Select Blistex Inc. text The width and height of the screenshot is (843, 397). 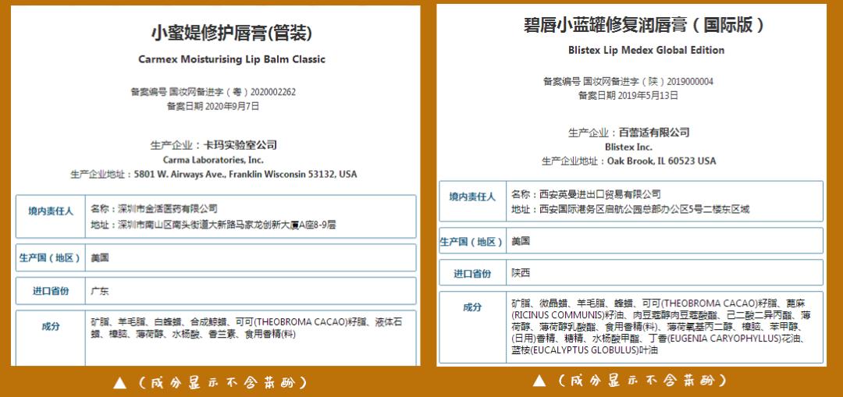(x=628, y=147)
